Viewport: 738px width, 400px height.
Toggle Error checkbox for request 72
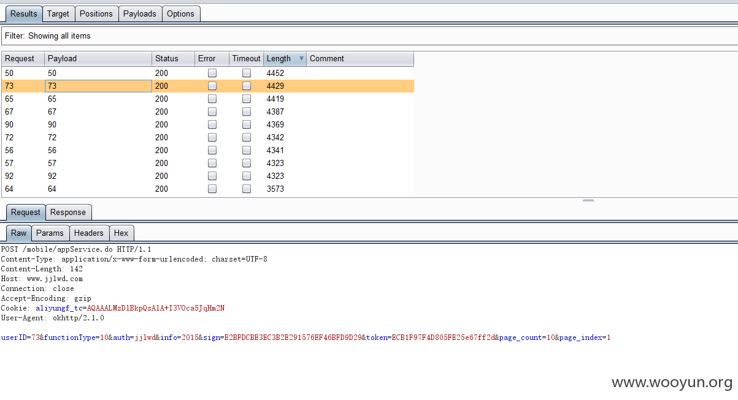[x=212, y=137]
